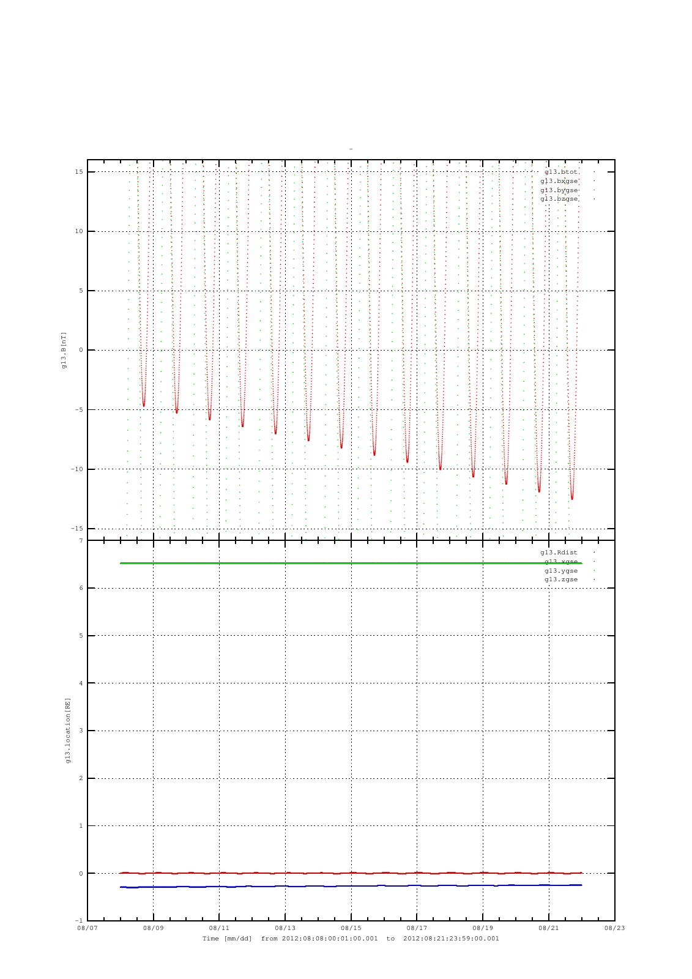This screenshot has height=979, width=692.
Task: Click the g13.btot legend entry
Action: pyautogui.click(x=561, y=172)
